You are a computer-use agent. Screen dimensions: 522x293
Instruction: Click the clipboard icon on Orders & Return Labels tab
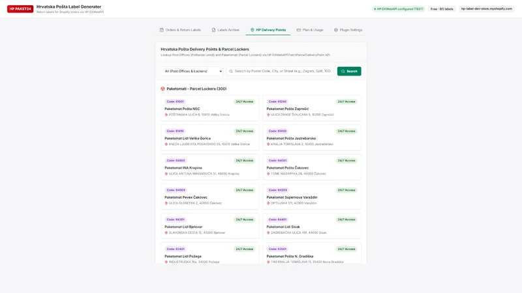[161, 30]
